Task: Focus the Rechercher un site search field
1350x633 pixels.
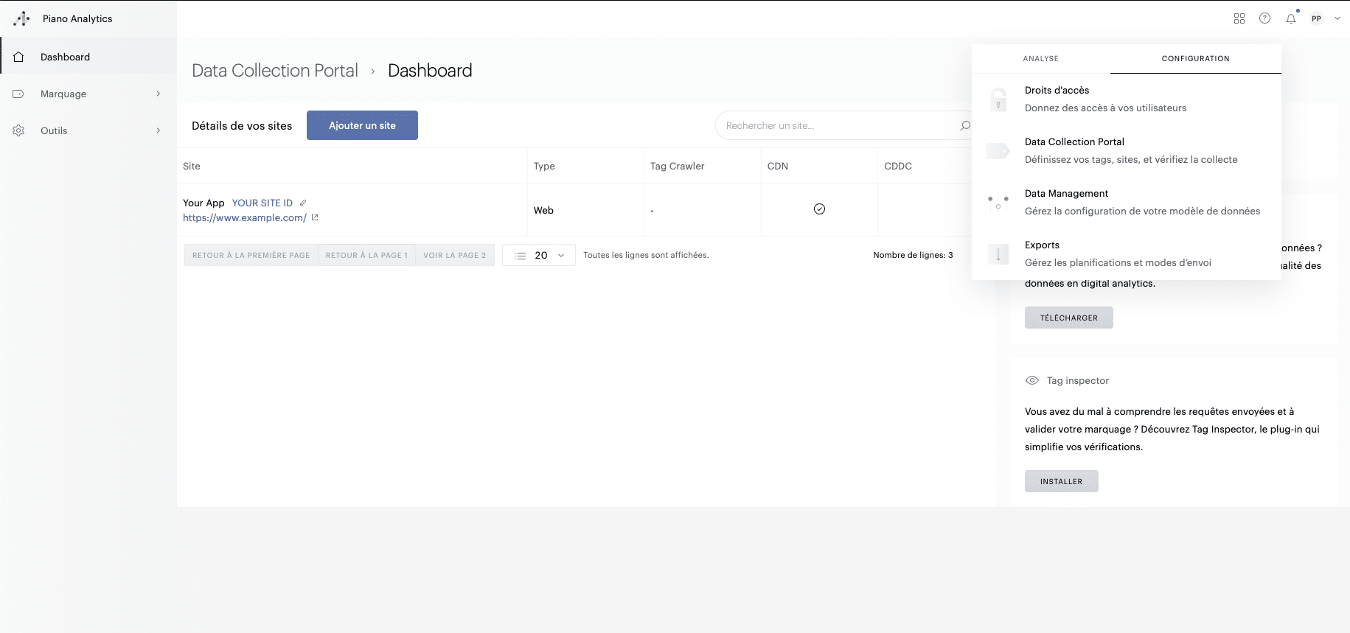Action: coord(833,126)
